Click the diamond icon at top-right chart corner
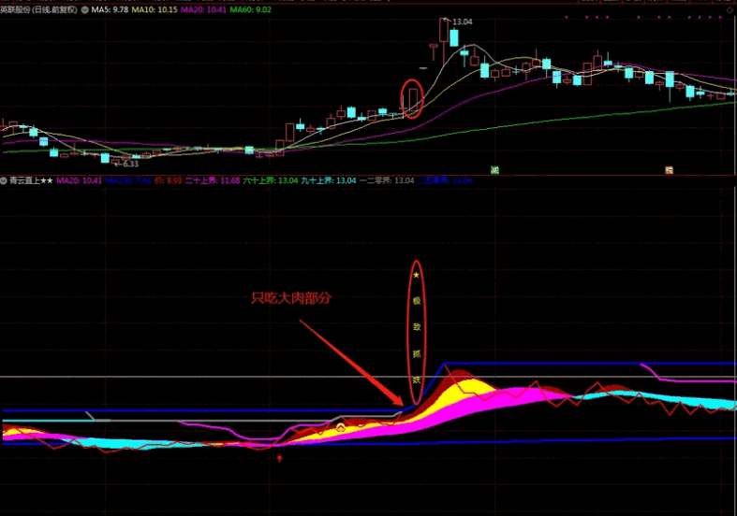Viewport: 737px width, 516px height. pyautogui.click(x=730, y=10)
